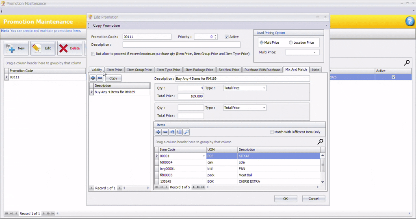
Task: Click the OK button
Action: 285,199
